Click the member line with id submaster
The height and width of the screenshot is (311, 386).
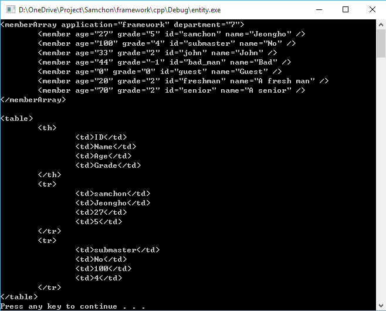coord(167,43)
